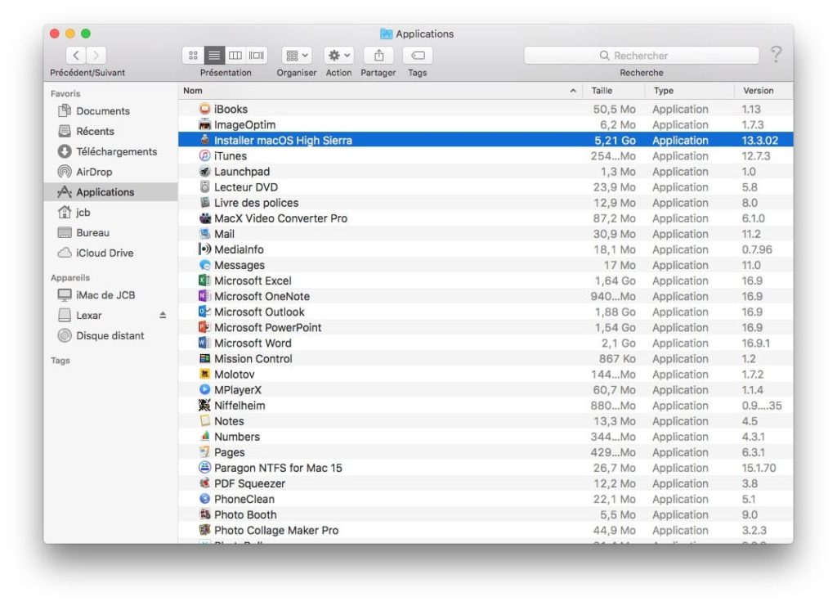Screen dimensions: 837x606
Task: Click the Microsoft Outlook icon
Action: click(204, 312)
